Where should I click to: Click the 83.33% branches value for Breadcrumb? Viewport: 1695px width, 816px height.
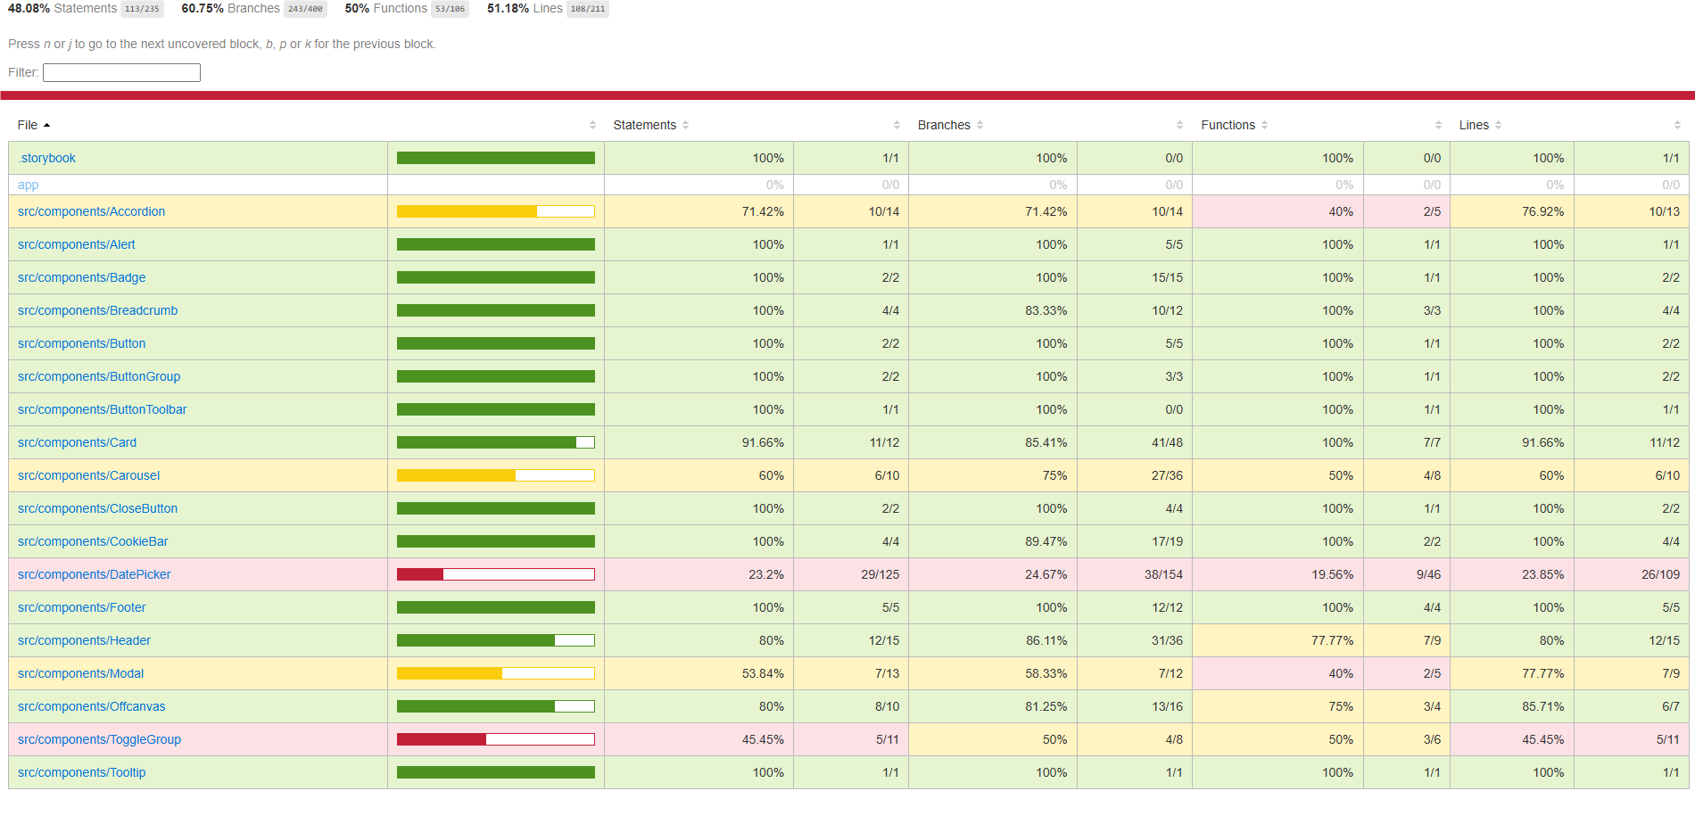1046,310
